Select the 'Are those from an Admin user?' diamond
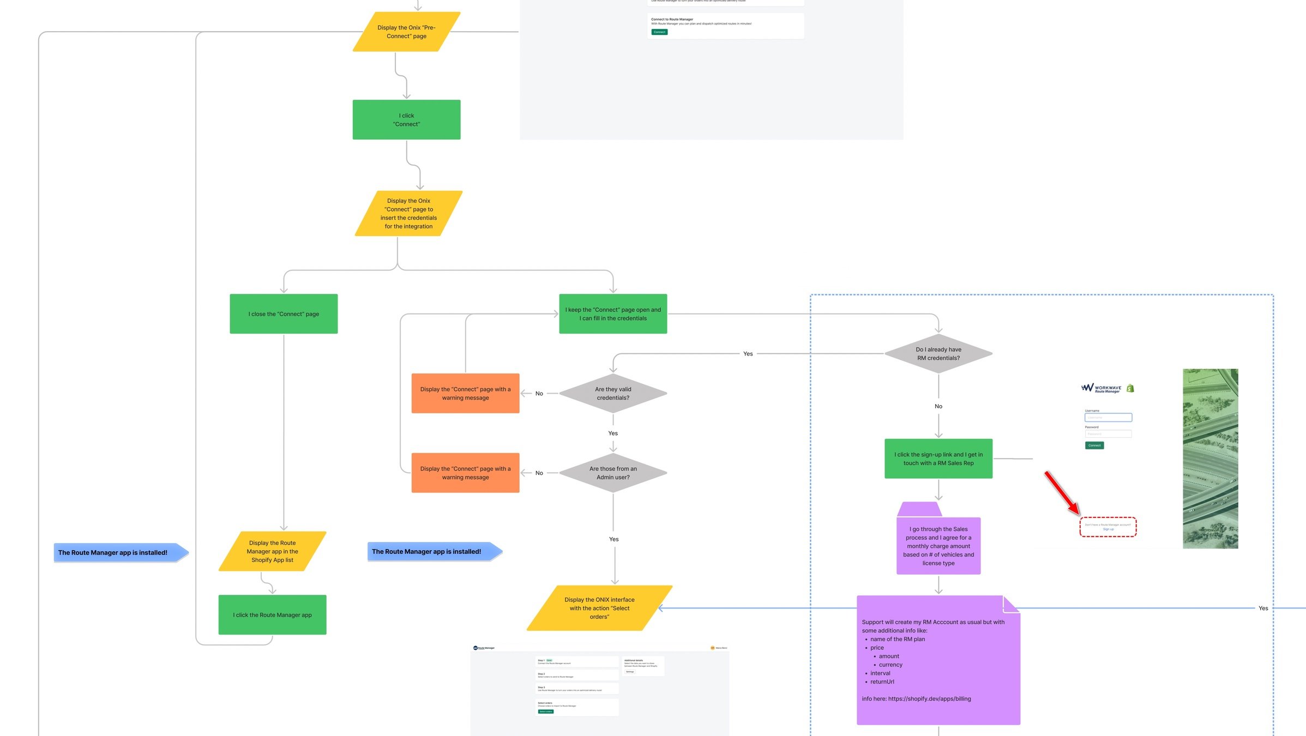The width and height of the screenshot is (1306, 736). (613, 473)
